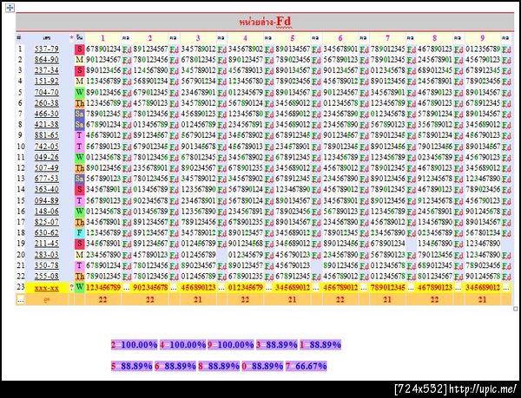Click yellow cell 789012345 in row xxx-xx
This screenshot has width=521, height=398.
387,288
